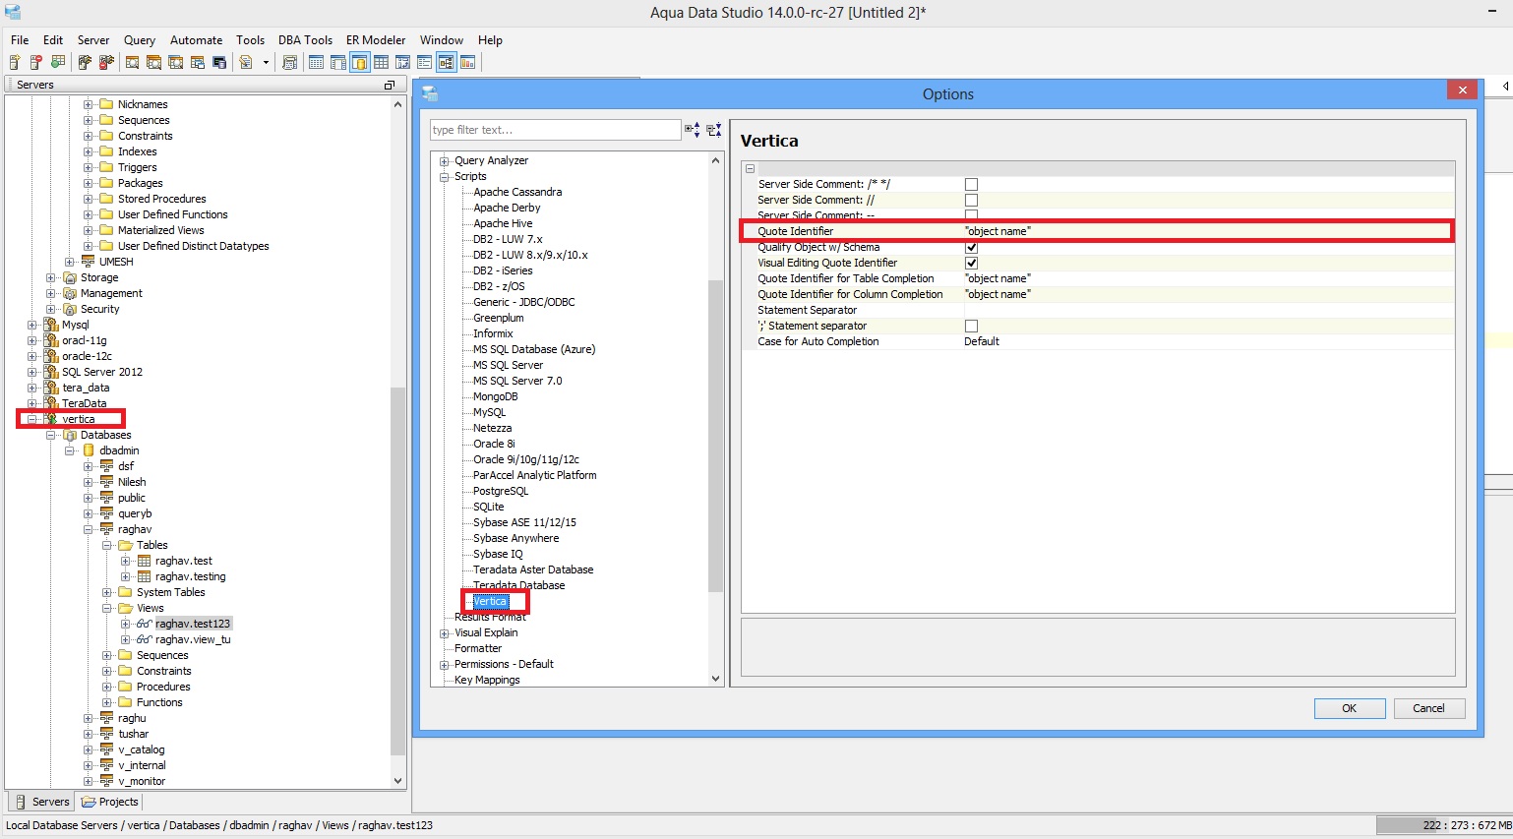
Task: Click OK in the Options dialog
Action: click(x=1350, y=708)
